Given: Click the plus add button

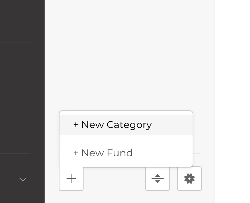Looking at the screenshot, I should click(x=71, y=179).
